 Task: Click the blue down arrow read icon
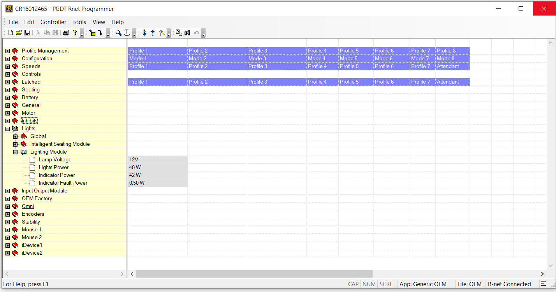144,33
